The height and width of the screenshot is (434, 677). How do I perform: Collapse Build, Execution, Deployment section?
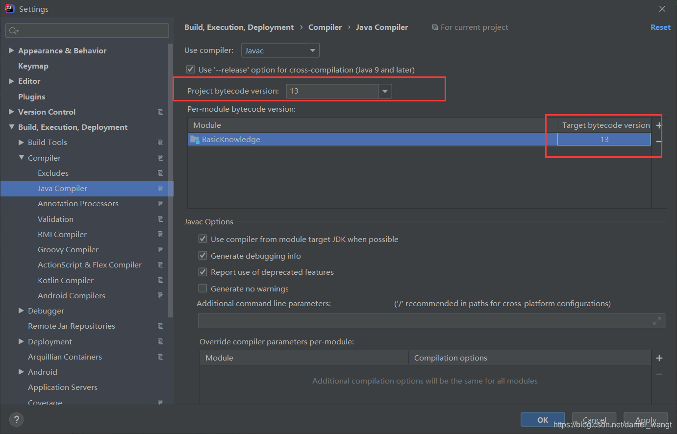point(11,127)
